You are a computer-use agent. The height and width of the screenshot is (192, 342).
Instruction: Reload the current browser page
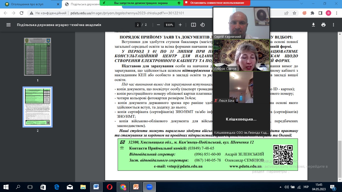pyautogui.click(x=22, y=13)
